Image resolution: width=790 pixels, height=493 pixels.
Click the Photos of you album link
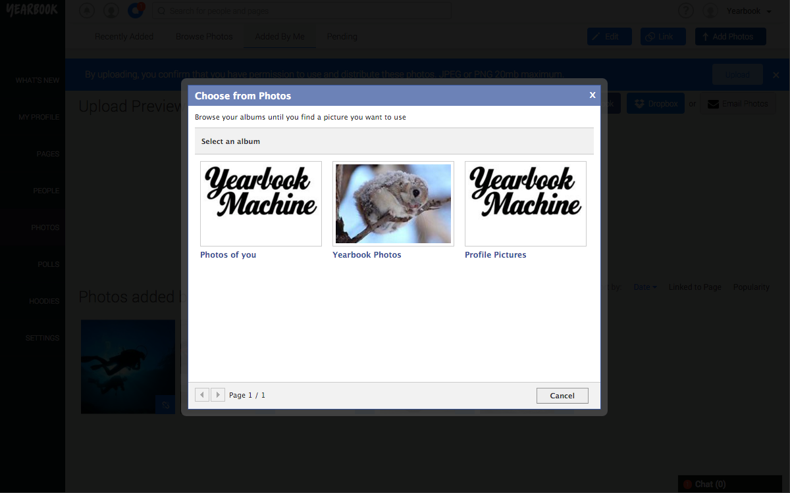tap(228, 255)
